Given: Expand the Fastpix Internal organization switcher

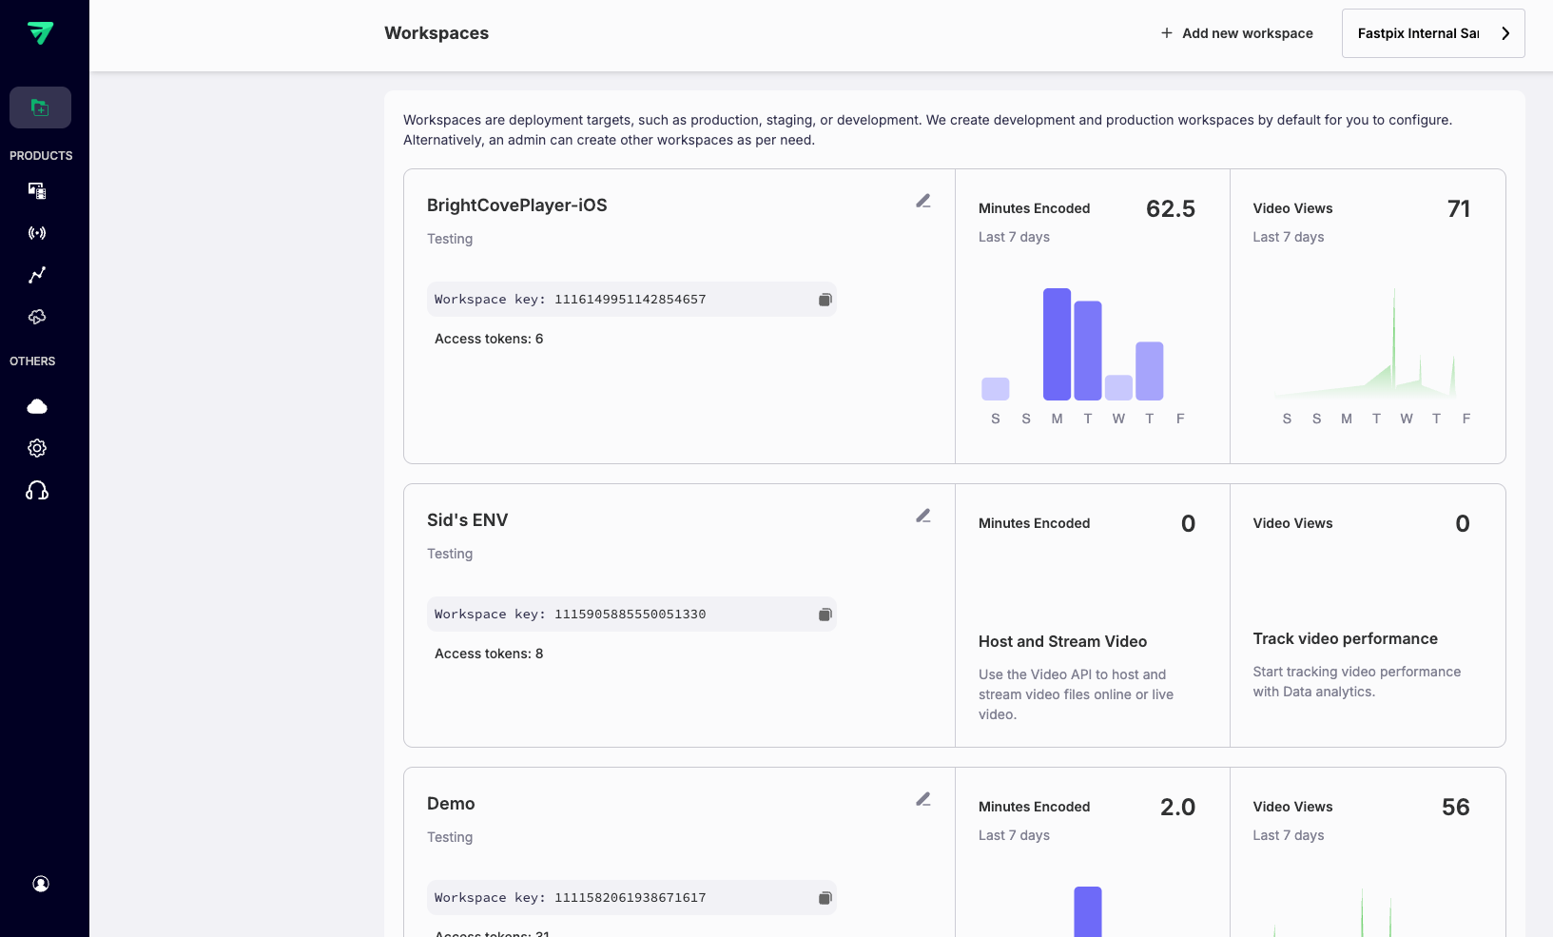Looking at the screenshot, I should point(1432,33).
